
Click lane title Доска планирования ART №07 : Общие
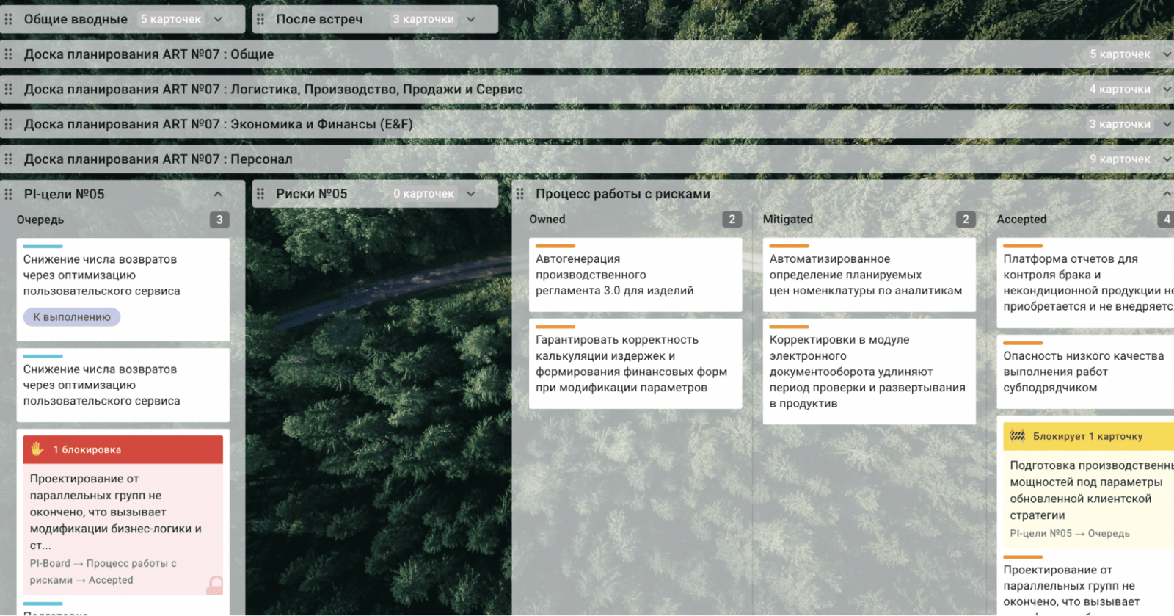[x=149, y=54]
